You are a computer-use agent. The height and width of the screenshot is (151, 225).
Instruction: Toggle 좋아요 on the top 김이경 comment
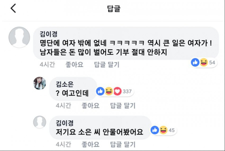[74, 65]
